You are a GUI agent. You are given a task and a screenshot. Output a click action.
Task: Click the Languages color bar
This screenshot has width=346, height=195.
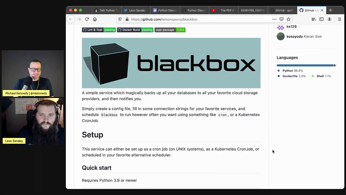[306, 65]
